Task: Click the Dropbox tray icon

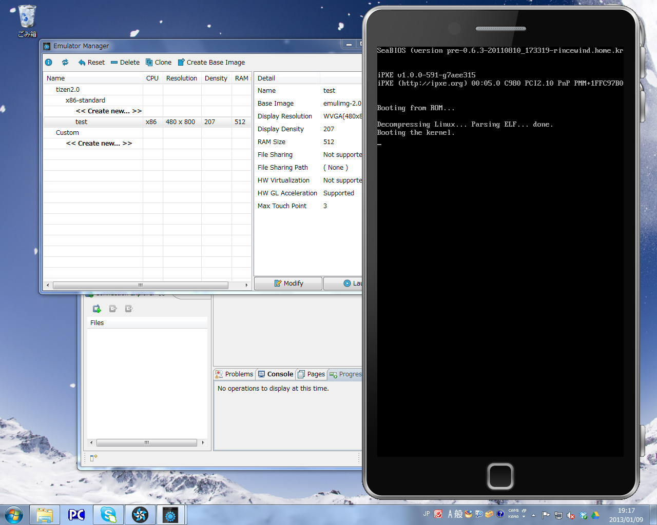Action: tap(583, 515)
